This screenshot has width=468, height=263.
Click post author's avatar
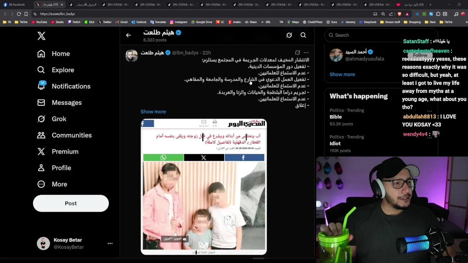[132, 56]
